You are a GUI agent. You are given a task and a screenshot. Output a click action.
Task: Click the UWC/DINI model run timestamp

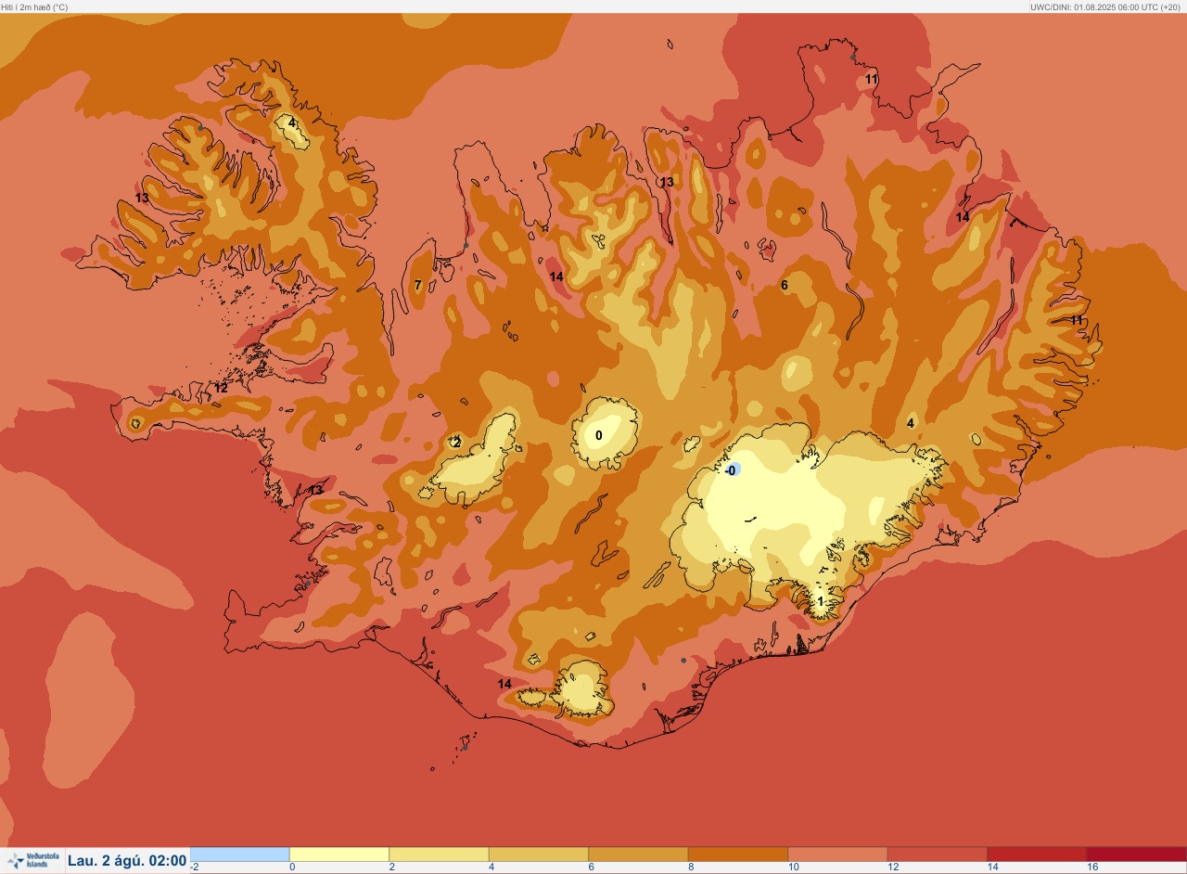pos(1107,6)
